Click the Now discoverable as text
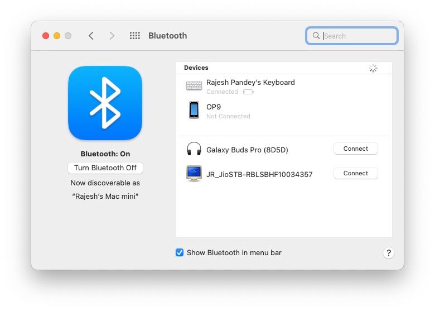This screenshot has width=435, height=311. [105, 183]
